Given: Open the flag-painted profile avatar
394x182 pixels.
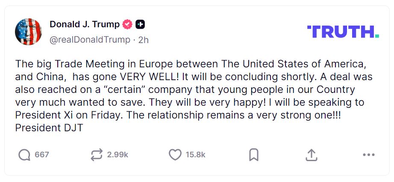Looking at the screenshot, I should pyautogui.click(x=28, y=32).
